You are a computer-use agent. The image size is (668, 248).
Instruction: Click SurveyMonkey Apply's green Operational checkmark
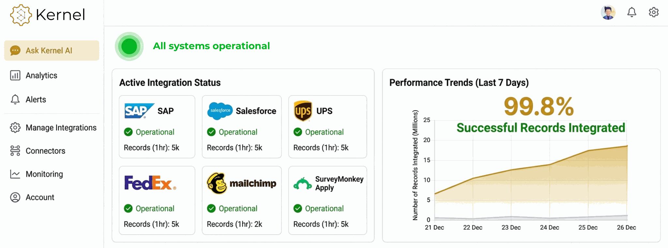click(298, 209)
